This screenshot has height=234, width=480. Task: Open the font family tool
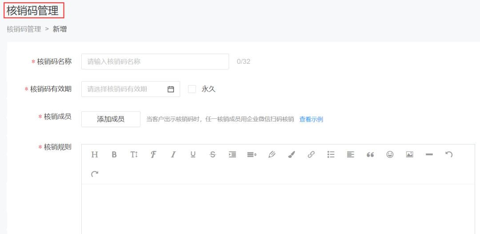(153, 154)
